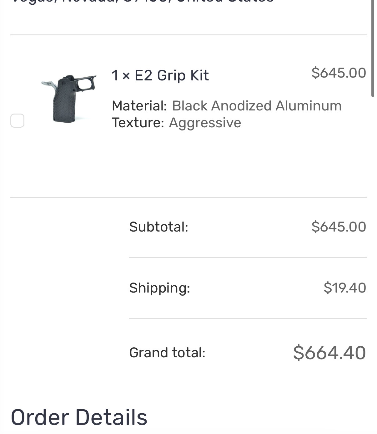Click the Material label
This screenshot has height=434, width=377.
click(x=139, y=106)
